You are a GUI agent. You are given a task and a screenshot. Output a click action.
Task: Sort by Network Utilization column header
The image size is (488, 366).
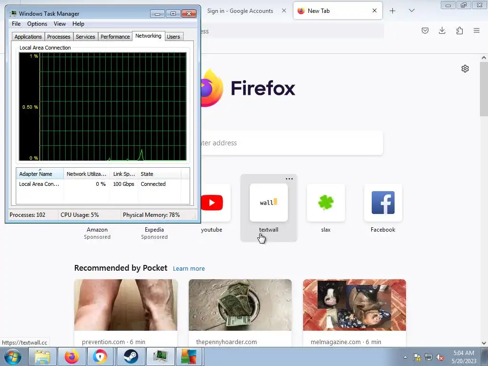click(86, 173)
